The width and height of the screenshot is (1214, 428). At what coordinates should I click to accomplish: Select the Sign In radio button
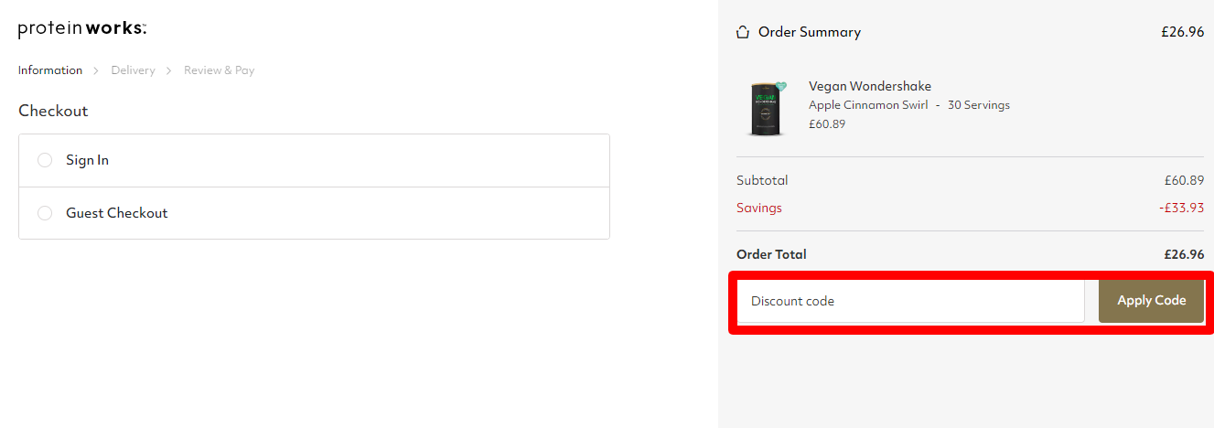[45, 160]
